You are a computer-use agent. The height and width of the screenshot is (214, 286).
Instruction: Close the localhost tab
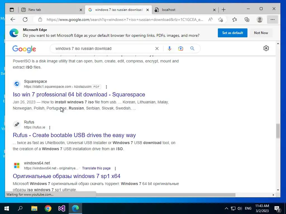[214, 10]
